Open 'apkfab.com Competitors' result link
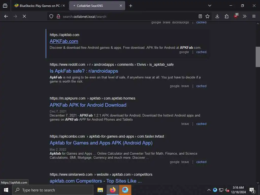260x195 pixels. 96,181
